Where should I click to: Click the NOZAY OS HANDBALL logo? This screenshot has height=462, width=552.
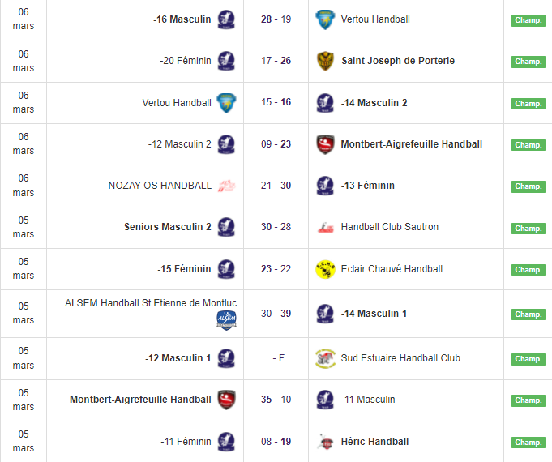tap(227, 186)
